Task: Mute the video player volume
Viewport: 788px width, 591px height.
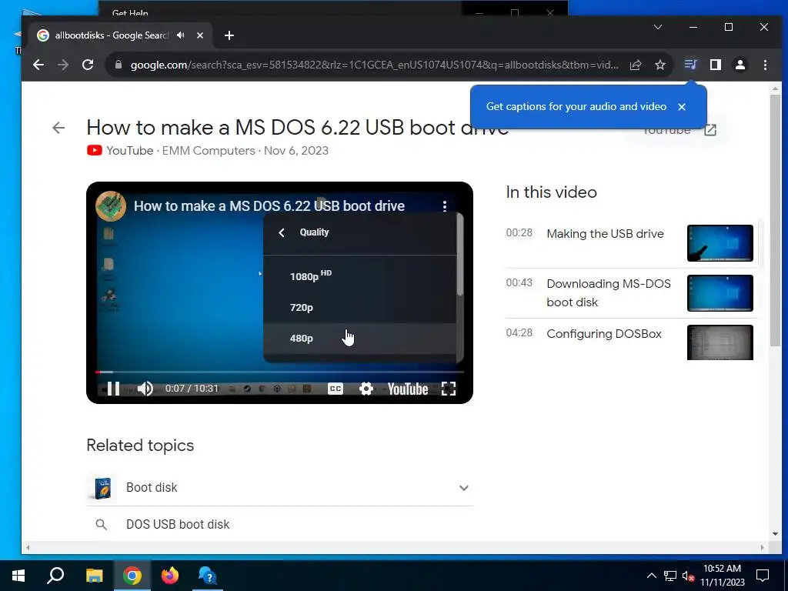Action: (145, 389)
